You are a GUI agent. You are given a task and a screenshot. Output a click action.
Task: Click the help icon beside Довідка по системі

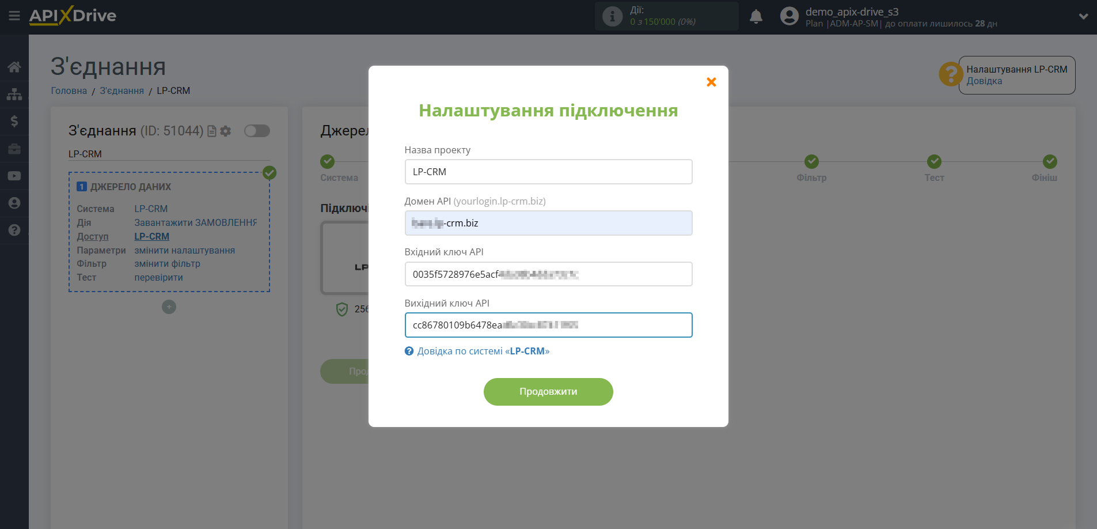409,351
